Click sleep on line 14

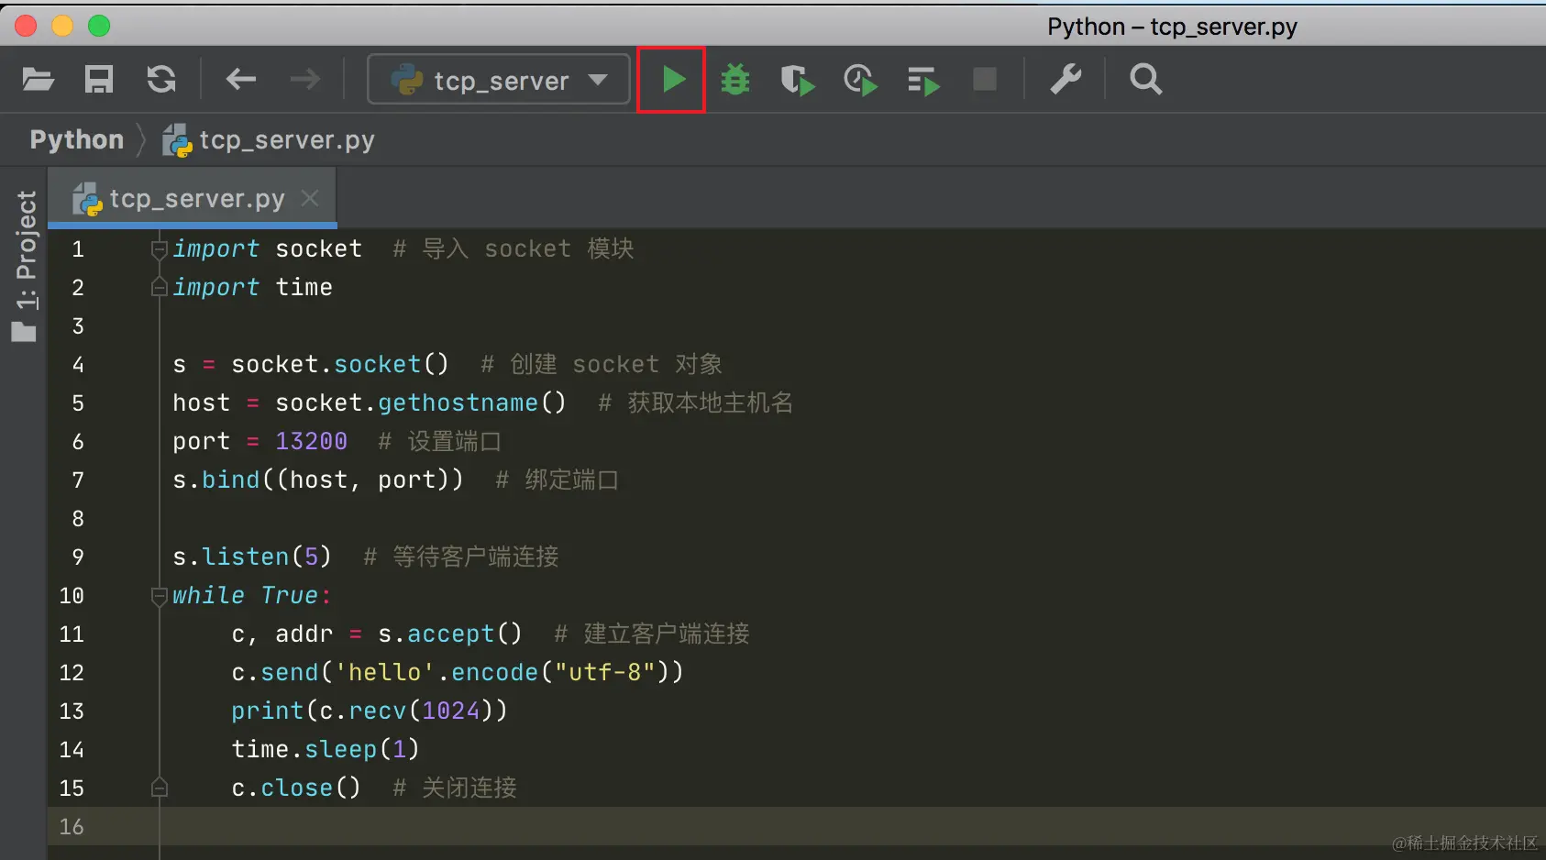tap(341, 750)
